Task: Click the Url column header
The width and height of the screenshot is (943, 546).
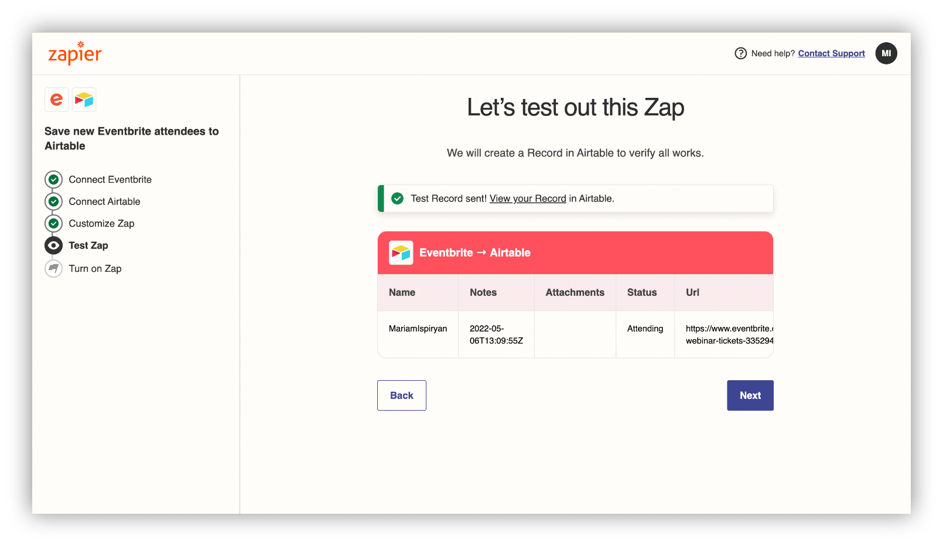Action: point(724,292)
